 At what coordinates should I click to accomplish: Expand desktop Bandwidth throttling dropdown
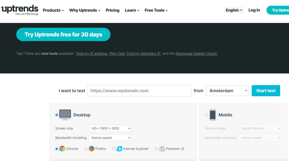coord(110,138)
